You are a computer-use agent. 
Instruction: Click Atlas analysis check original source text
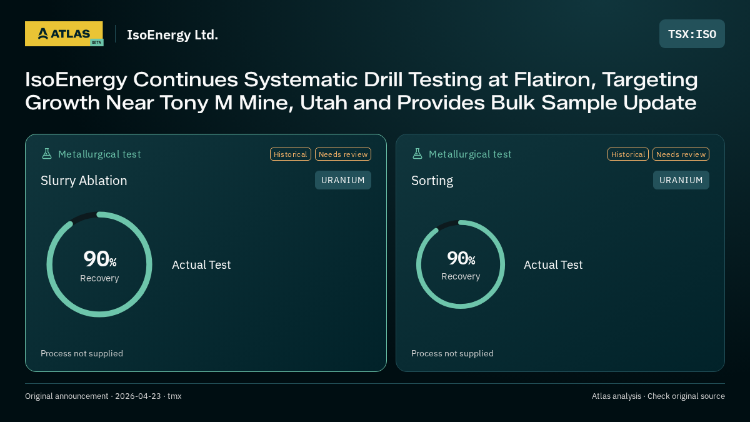tap(658, 396)
